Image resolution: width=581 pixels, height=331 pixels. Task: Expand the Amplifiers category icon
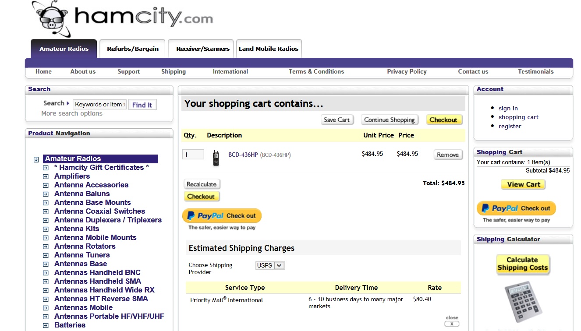pyautogui.click(x=46, y=176)
